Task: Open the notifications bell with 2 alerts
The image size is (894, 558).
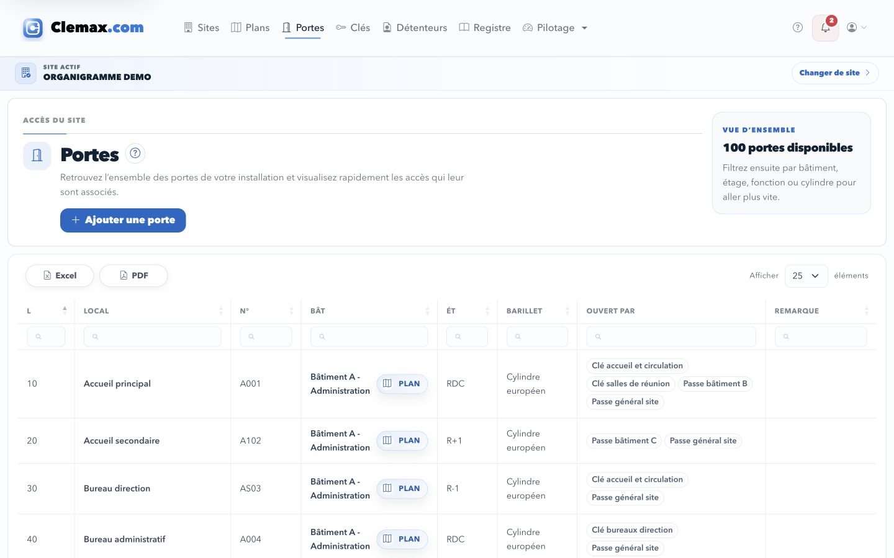Action: 825,28
